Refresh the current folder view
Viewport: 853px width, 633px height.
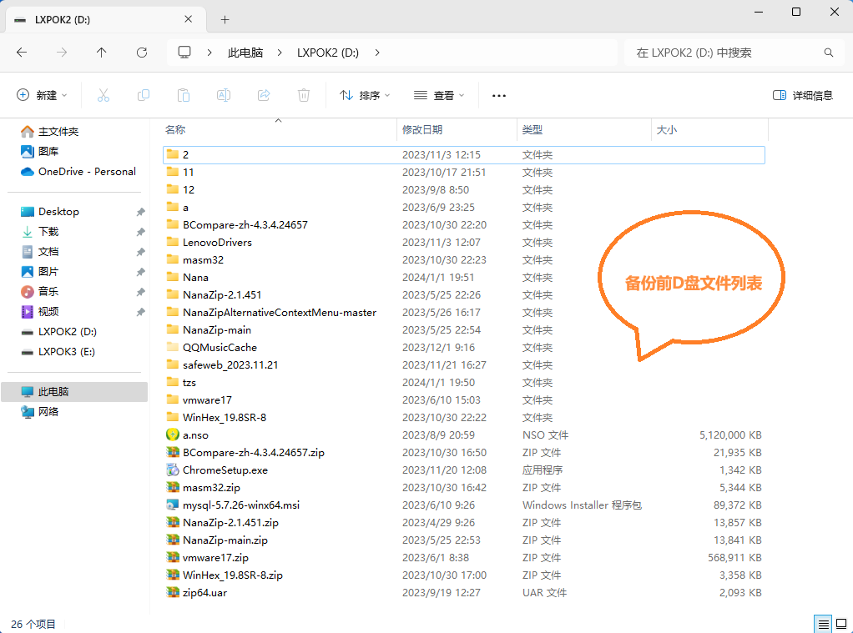pos(142,53)
